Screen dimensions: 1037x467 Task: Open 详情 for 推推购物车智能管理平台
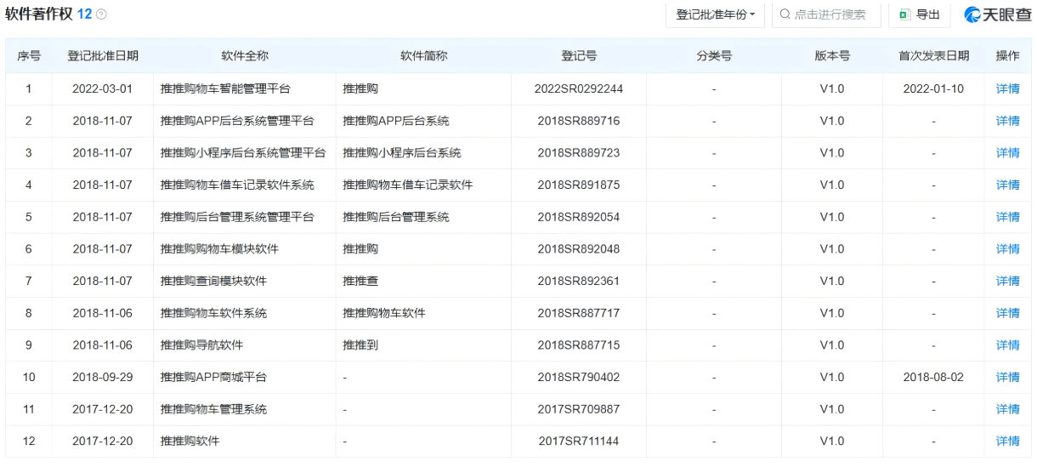(1007, 88)
